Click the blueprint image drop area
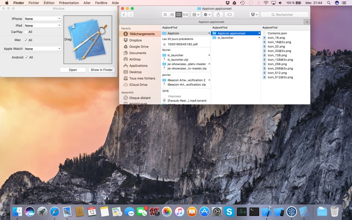 (88, 40)
